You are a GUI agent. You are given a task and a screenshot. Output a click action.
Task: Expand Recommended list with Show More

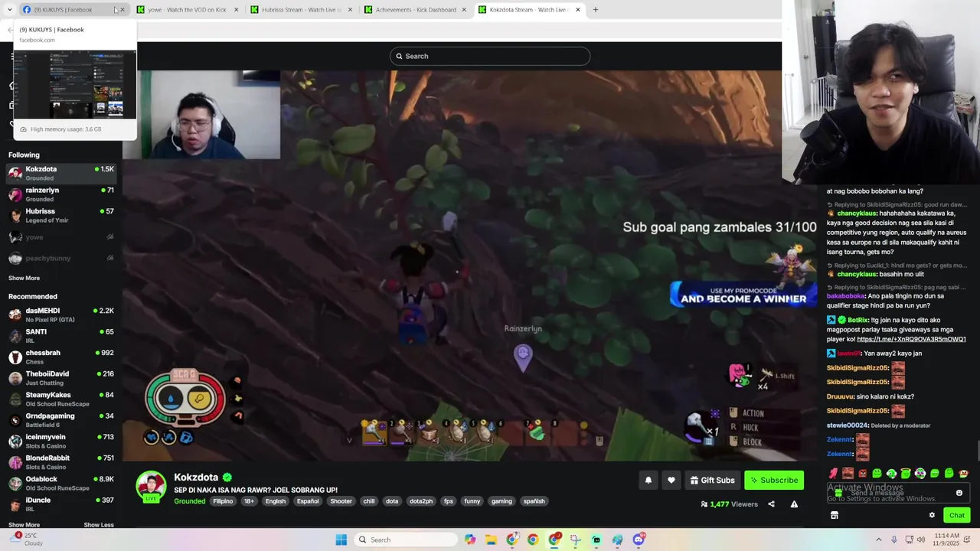tap(24, 525)
